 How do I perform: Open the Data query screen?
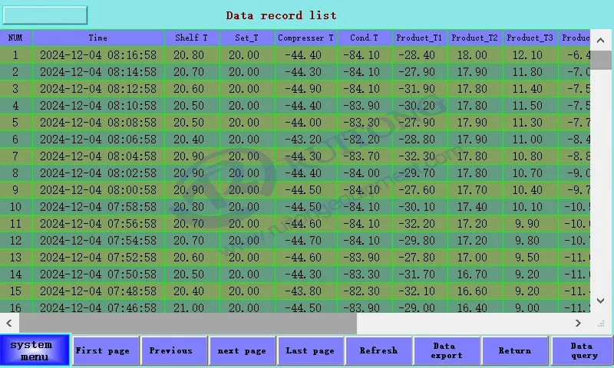[x=582, y=350]
